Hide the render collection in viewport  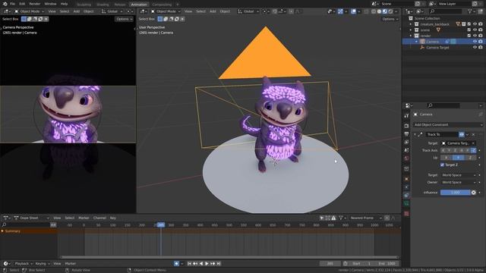pos(475,36)
